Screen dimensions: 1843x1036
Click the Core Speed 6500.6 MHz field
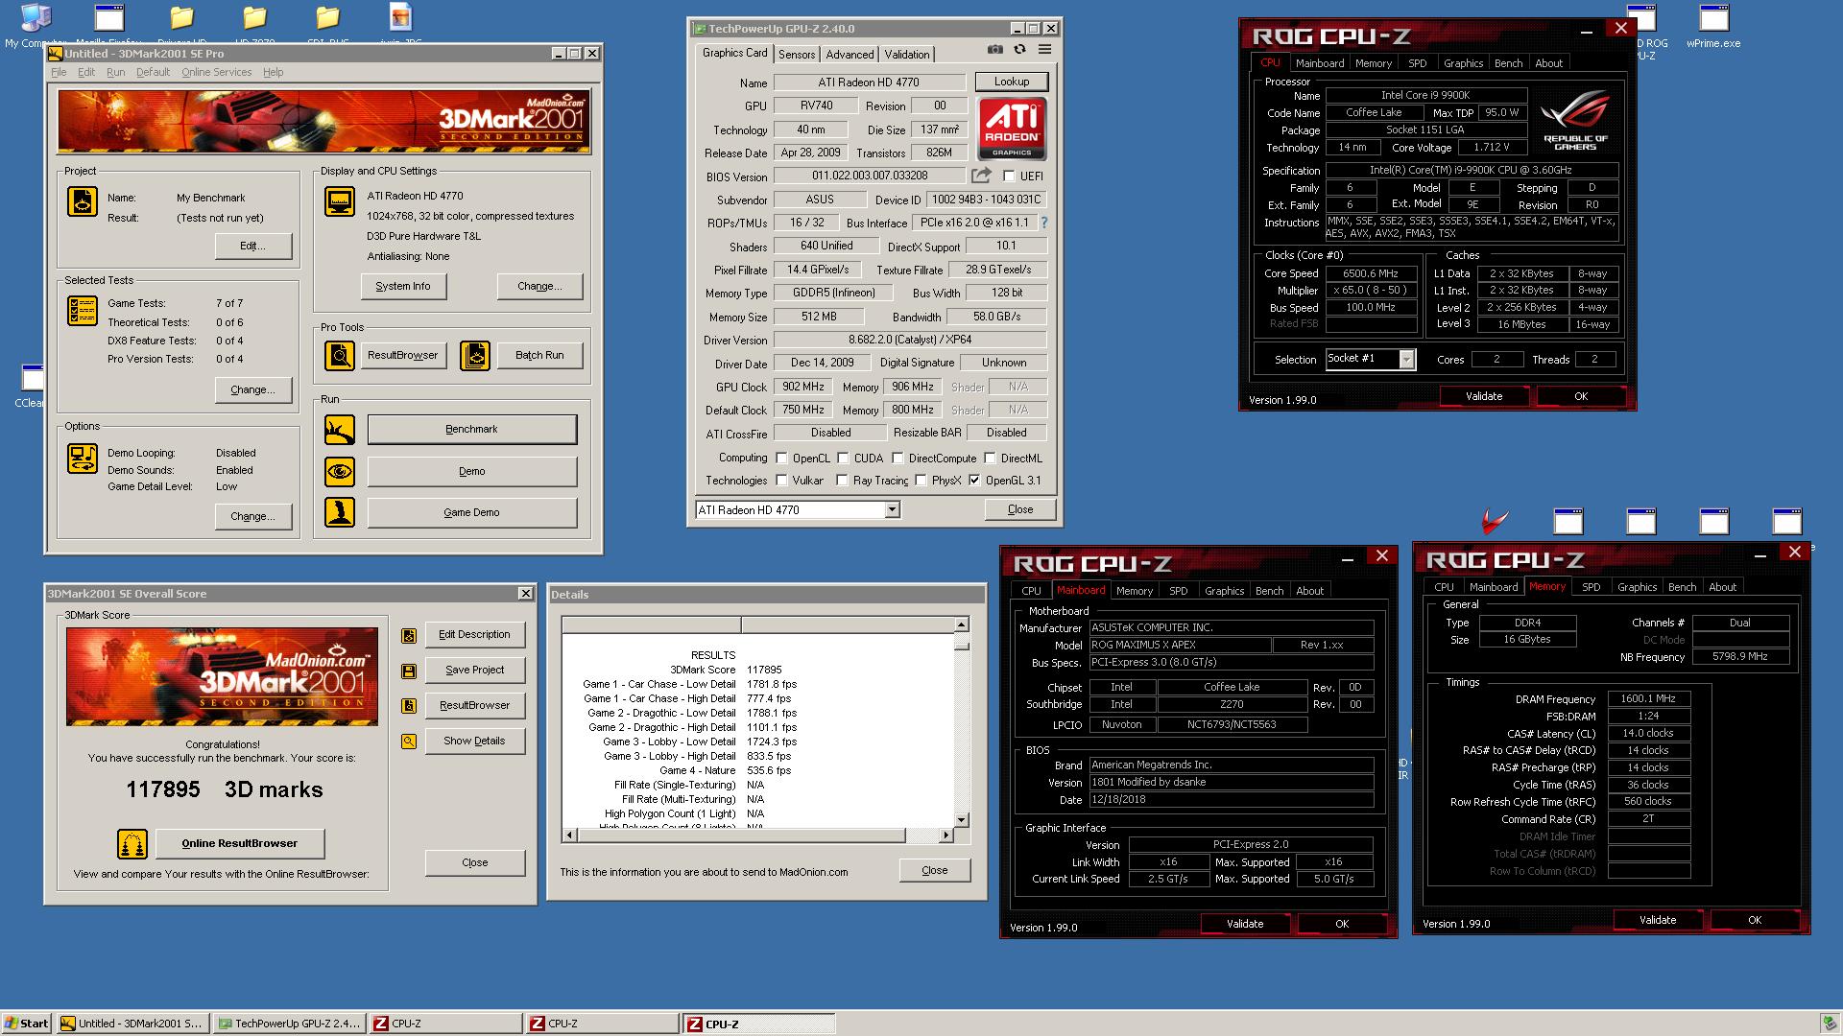coord(1371,273)
